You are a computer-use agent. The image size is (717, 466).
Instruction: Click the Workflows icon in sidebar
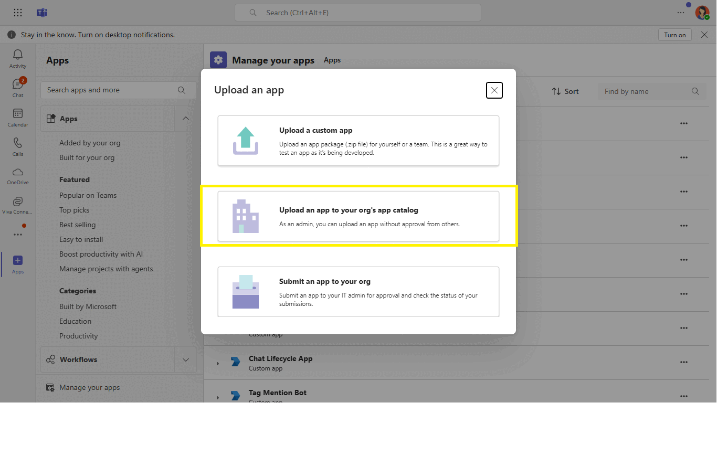(x=50, y=359)
